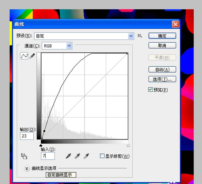The image size is (202, 184).
Task: Click the black point input slider triangle
Action: [x=41, y=145]
